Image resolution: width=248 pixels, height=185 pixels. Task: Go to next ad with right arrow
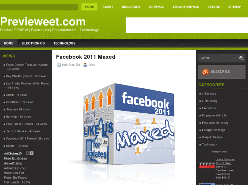[x=32, y=153]
